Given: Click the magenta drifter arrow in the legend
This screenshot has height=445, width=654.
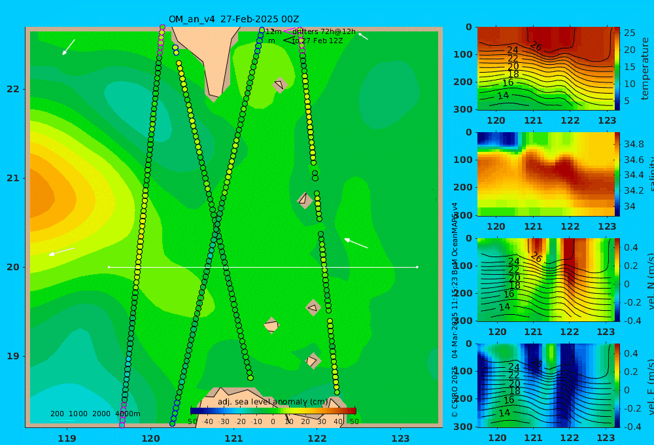Looking at the screenshot, I should pos(288,31).
